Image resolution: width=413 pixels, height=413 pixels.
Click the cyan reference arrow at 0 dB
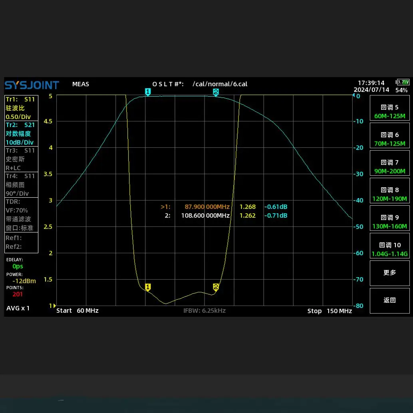click(x=353, y=95)
